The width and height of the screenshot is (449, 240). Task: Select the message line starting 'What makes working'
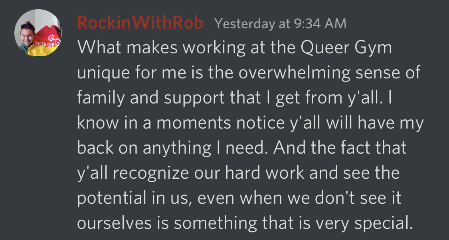[x=234, y=47]
